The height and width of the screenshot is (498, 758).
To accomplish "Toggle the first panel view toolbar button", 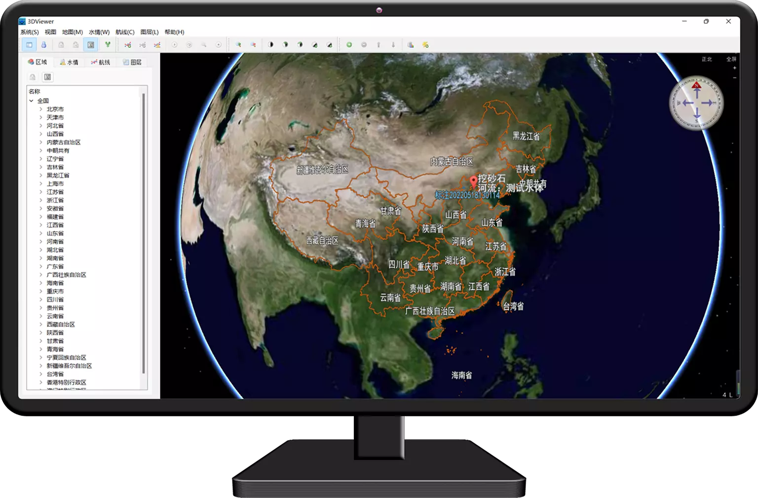I will click(29, 45).
